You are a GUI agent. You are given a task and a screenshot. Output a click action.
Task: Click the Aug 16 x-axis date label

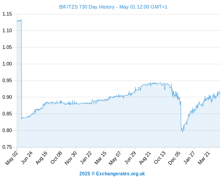point(41,158)
